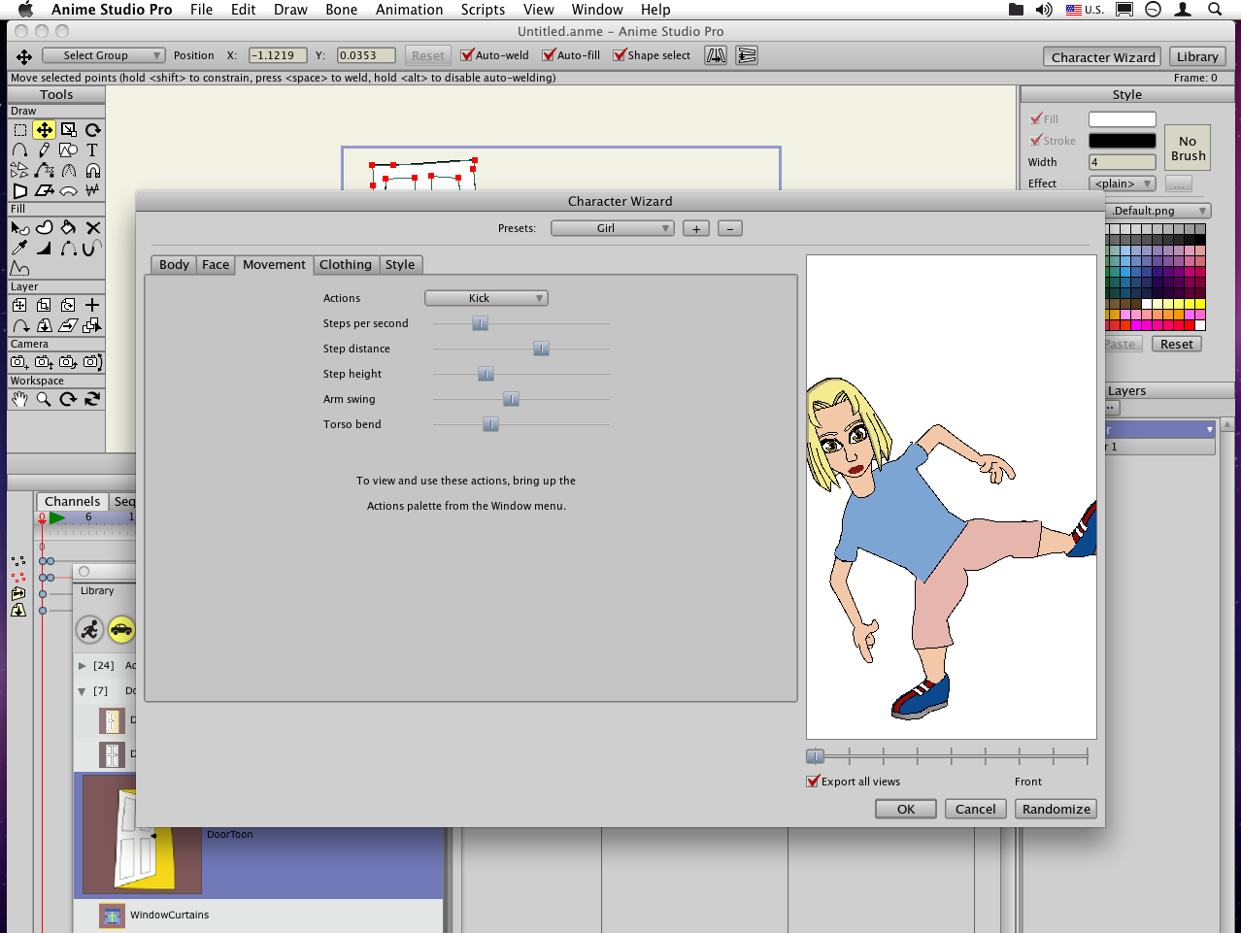Uncheck the Export all views option
1241x933 pixels.
[x=814, y=782]
